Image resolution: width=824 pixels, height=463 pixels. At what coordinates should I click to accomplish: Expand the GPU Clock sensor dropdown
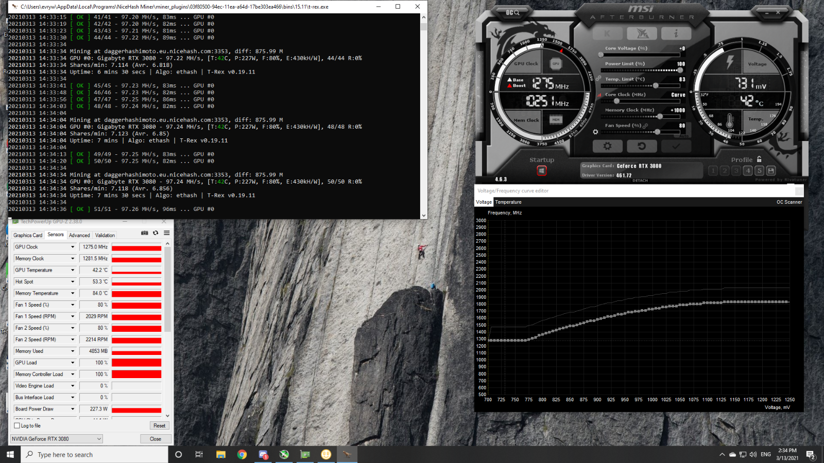(73, 247)
